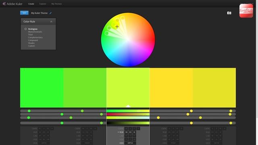Collapse the Color Rule panel using its chevron
The width and height of the screenshot is (258, 145).
(x=51, y=21)
